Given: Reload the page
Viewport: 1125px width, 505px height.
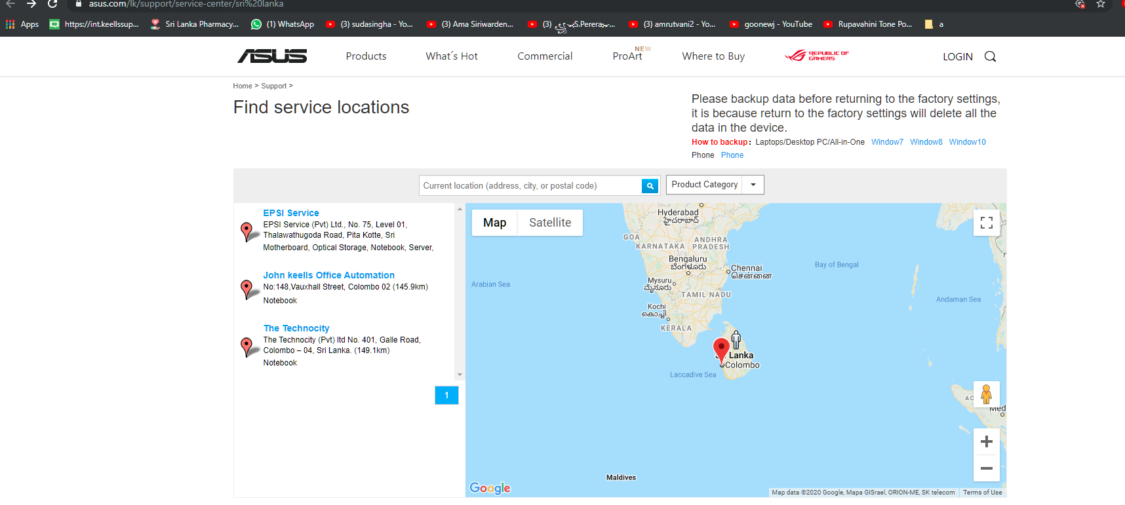Looking at the screenshot, I should point(53,4).
